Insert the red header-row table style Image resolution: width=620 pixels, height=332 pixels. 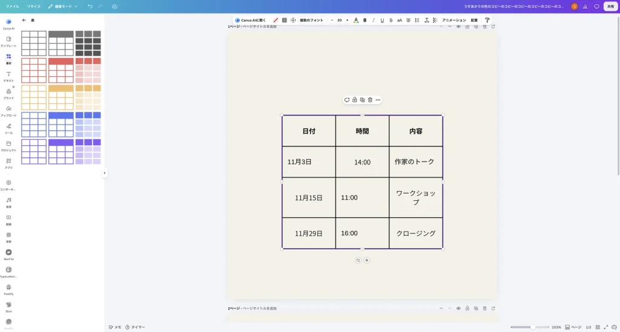pos(61,71)
